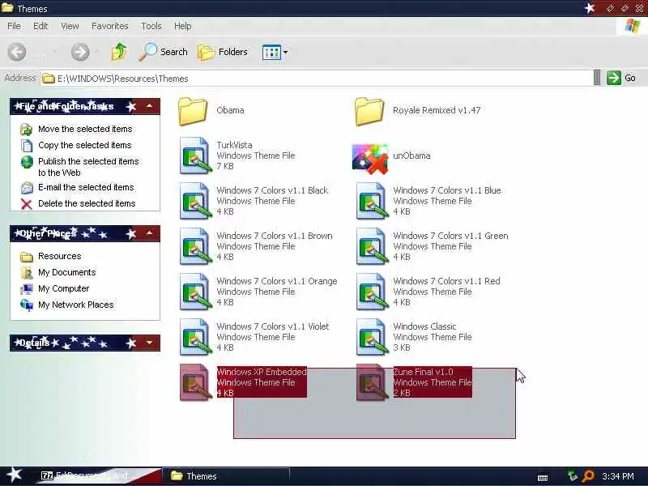Image resolution: width=648 pixels, height=486 pixels.
Task: Click the red X delete icon in tasks
Action: 27,204
